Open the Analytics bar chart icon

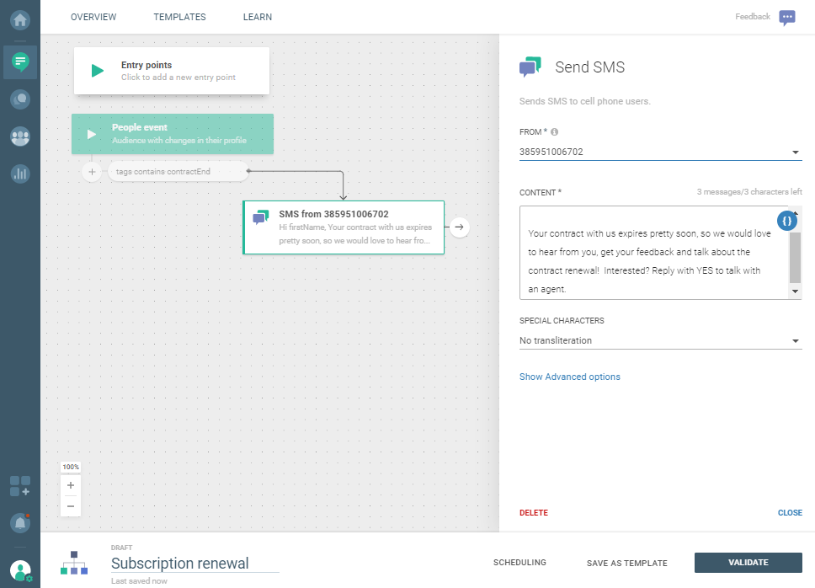pyautogui.click(x=20, y=174)
